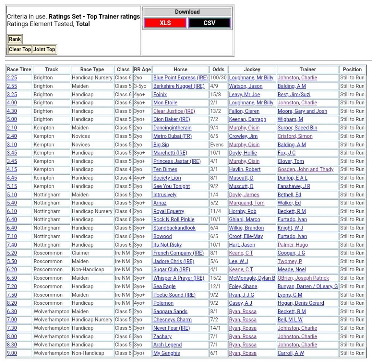Open the 2.25 Brighton race time link
This screenshot has height=364, width=372.
pyautogui.click(x=12, y=78)
